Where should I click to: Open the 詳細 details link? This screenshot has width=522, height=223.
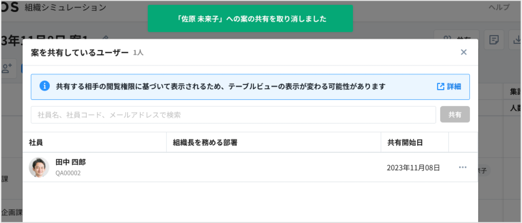(x=449, y=87)
